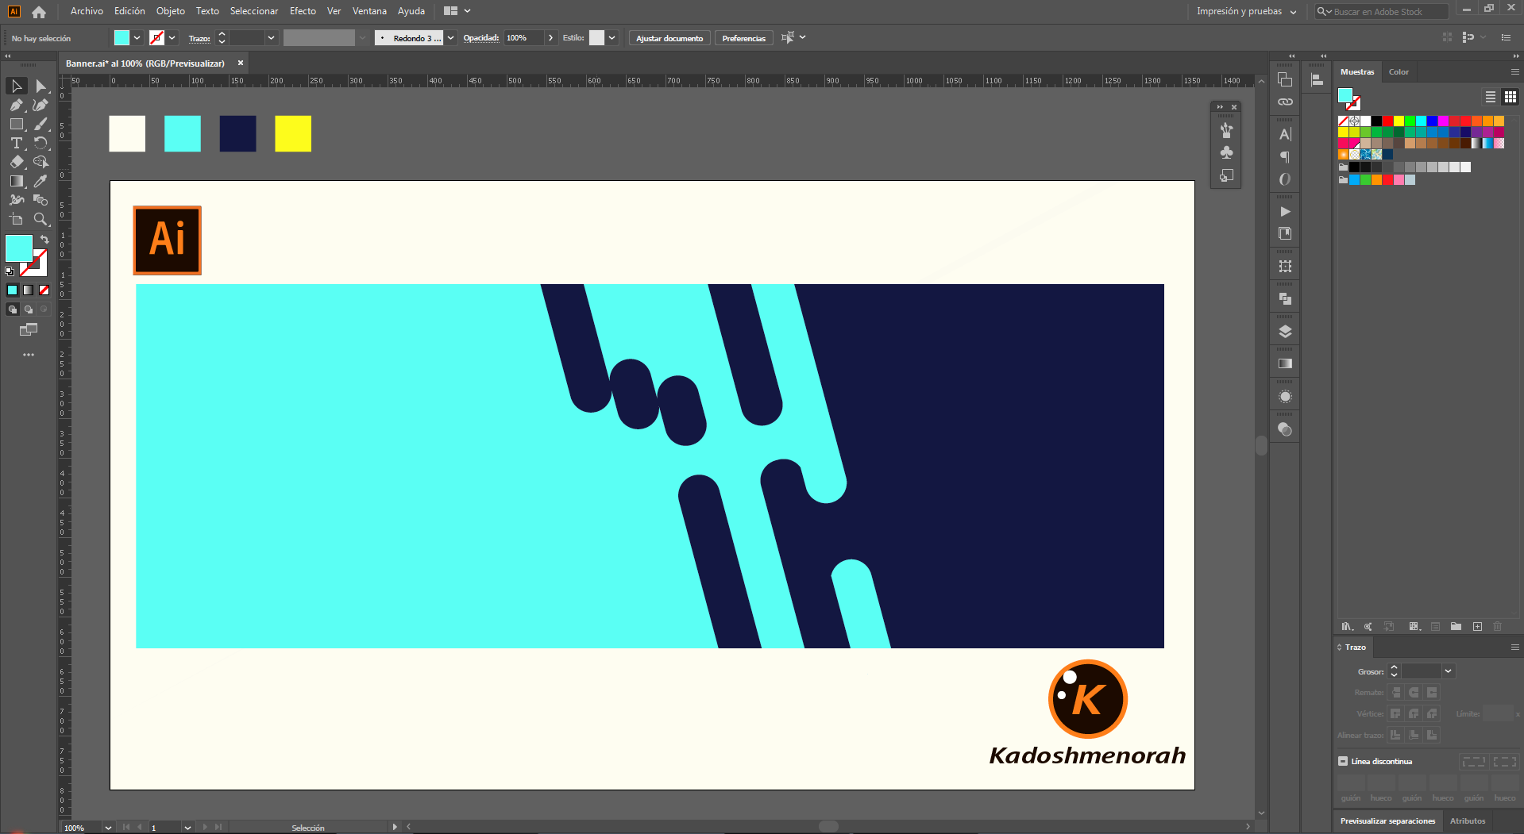The image size is (1524, 834).
Task: Switch to the Color tab
Action: (x=1399, y=72)
